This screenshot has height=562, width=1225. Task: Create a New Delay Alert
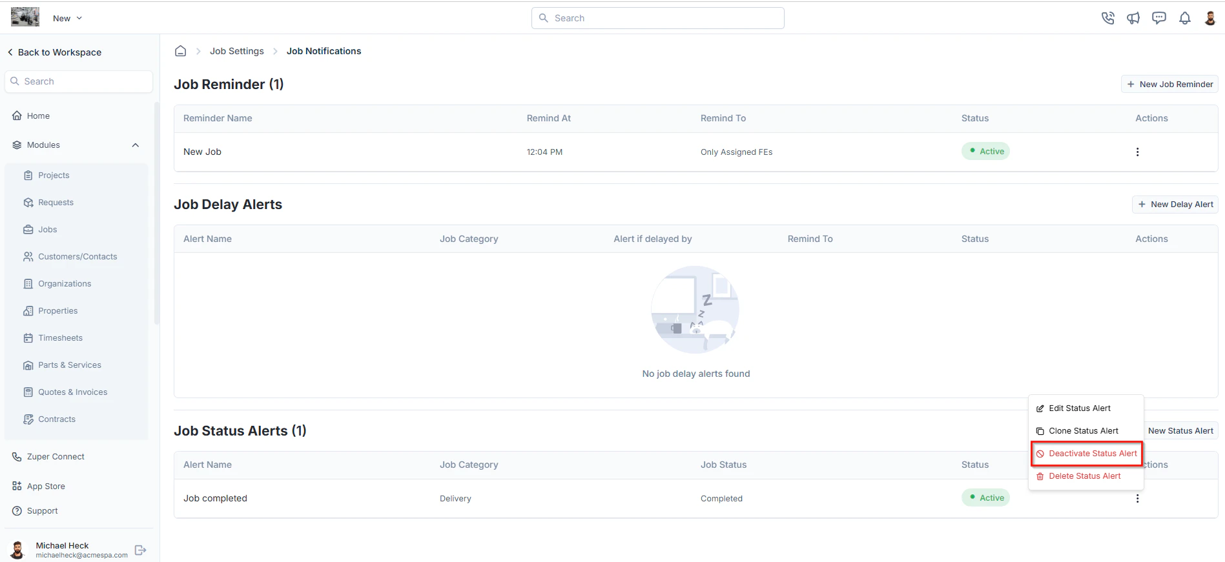[x=1175, y=205]
